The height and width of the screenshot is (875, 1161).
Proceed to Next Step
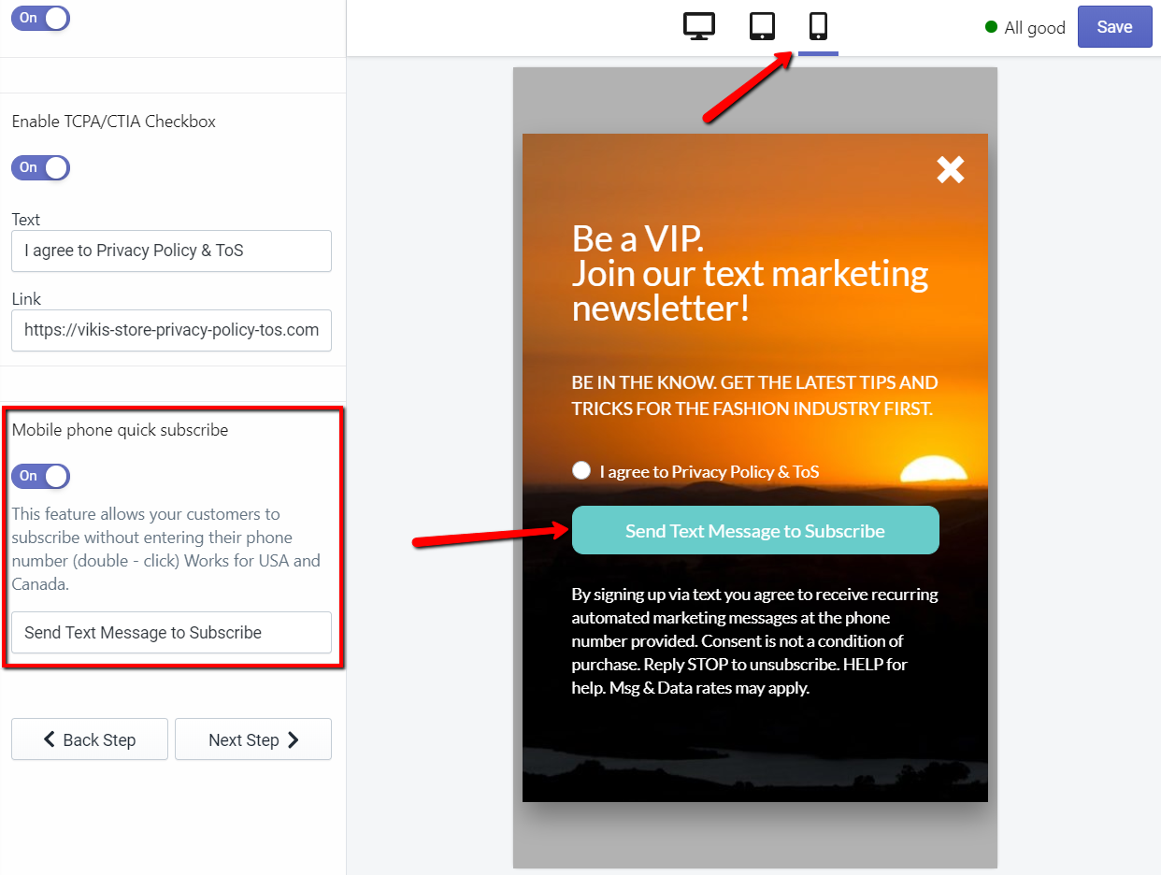click(x=253, y=739)
